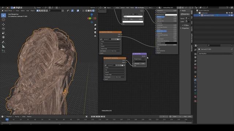Open the Material properties tab icon
The height and width of the screenshot is (131, 234).
click(x=195, y=97)
